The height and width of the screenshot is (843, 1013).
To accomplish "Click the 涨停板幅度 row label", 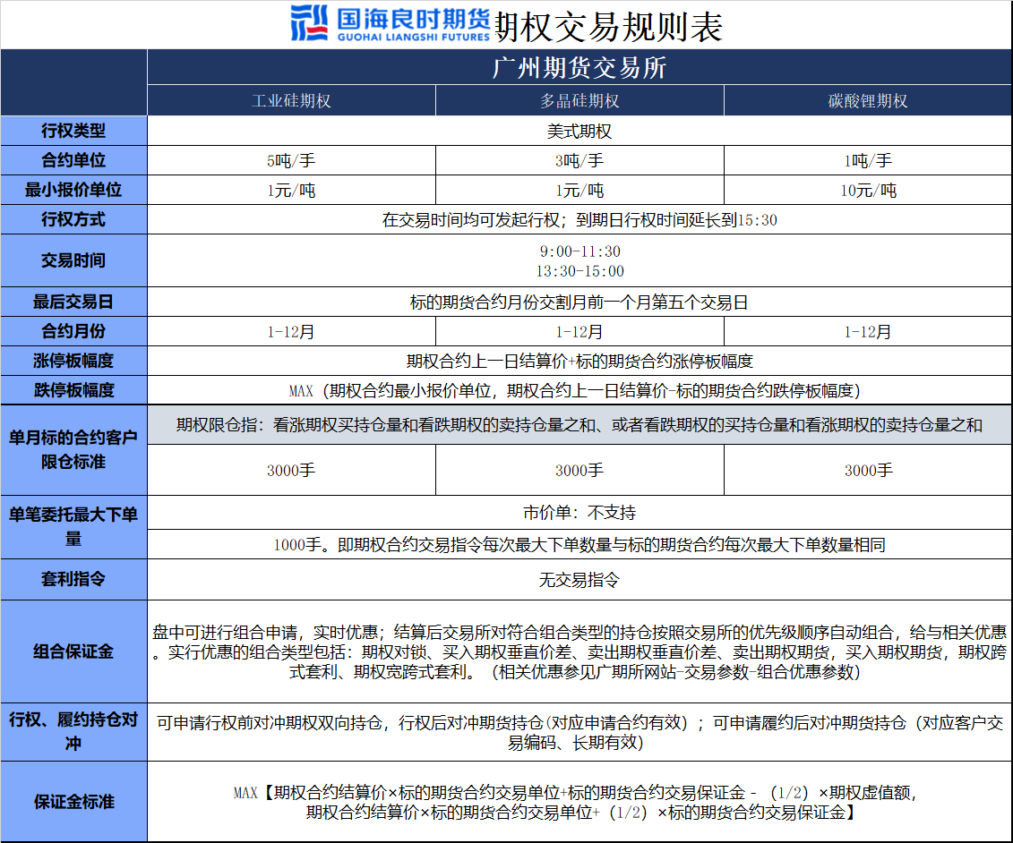I will [x=73, y=362].
